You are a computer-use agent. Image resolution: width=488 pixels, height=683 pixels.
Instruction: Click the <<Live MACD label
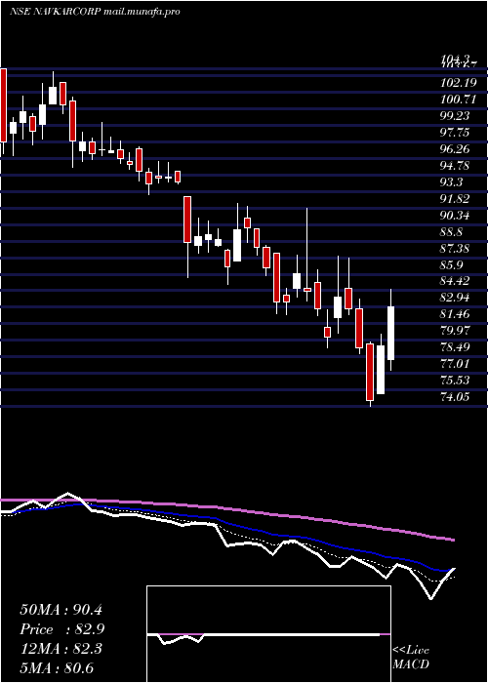411,658
